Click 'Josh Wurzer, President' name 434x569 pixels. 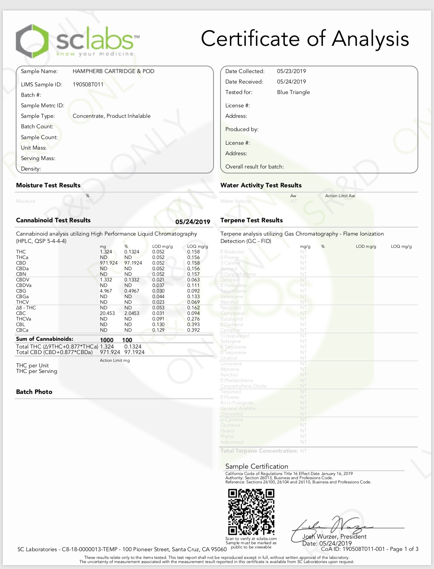click(x=334, y=536)
